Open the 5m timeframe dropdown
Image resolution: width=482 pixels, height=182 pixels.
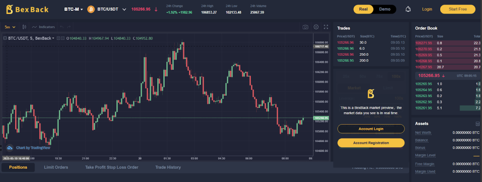(10, 27)
